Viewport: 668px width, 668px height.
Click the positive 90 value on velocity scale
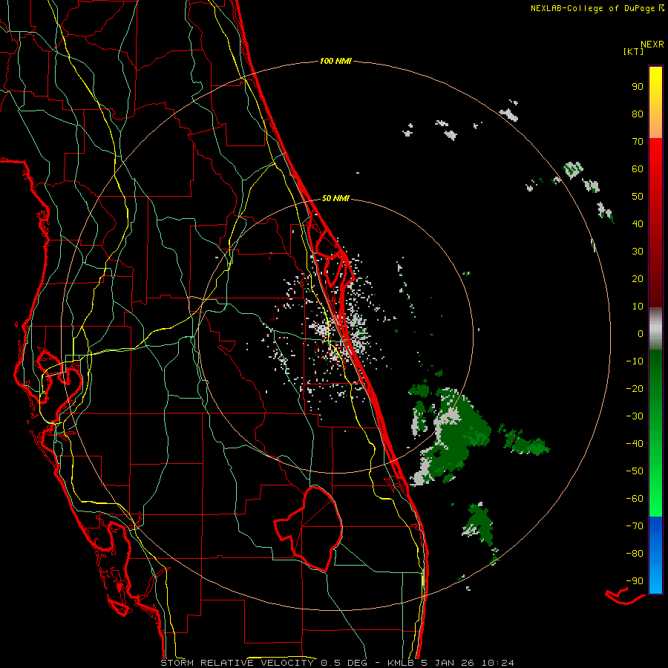coord(638,87)
